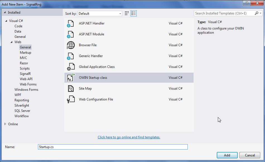Click the Browser File globe icon
Screen dimensions: 265x162
tap(71, 45)
